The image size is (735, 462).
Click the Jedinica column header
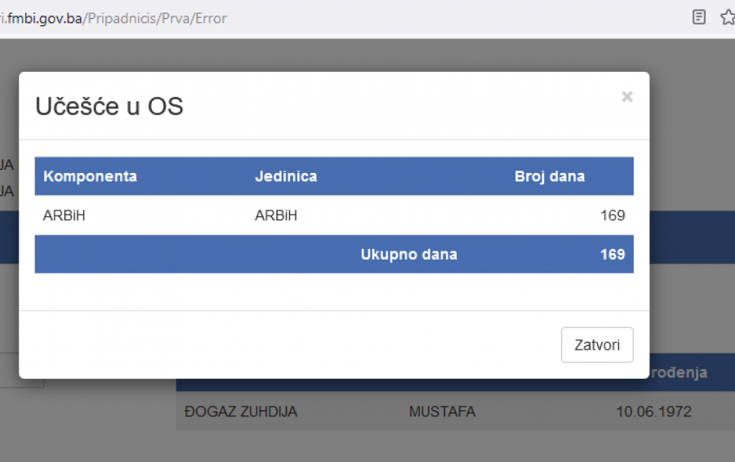[286, 176]
